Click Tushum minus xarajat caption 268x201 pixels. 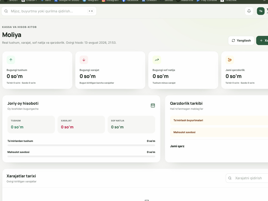164,83
